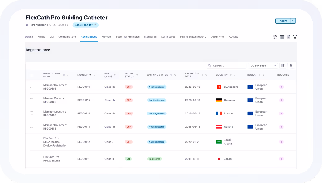Click the Saudi Arabia flag icon

[219, 142]
